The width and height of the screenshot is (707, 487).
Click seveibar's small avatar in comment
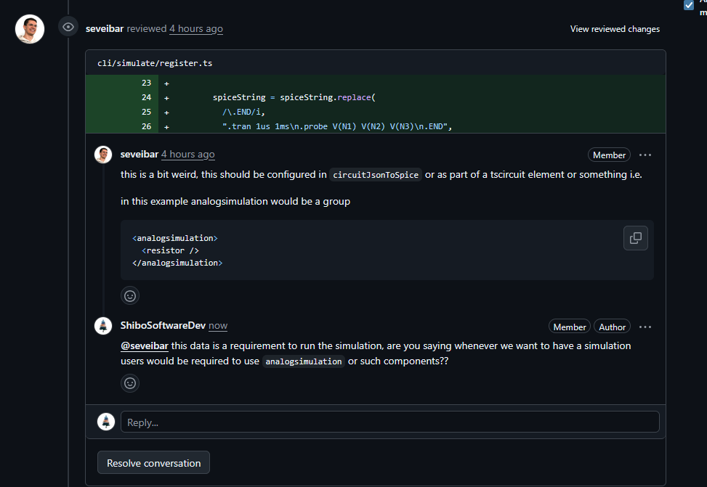tap(103, 155)
